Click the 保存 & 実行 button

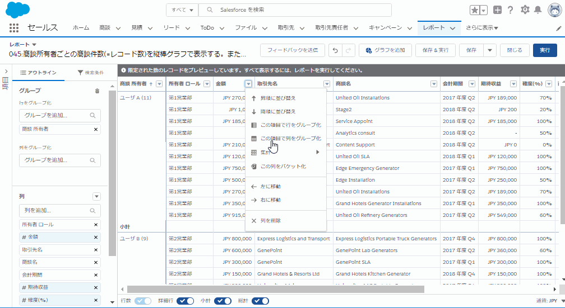(x=436, y=50)
